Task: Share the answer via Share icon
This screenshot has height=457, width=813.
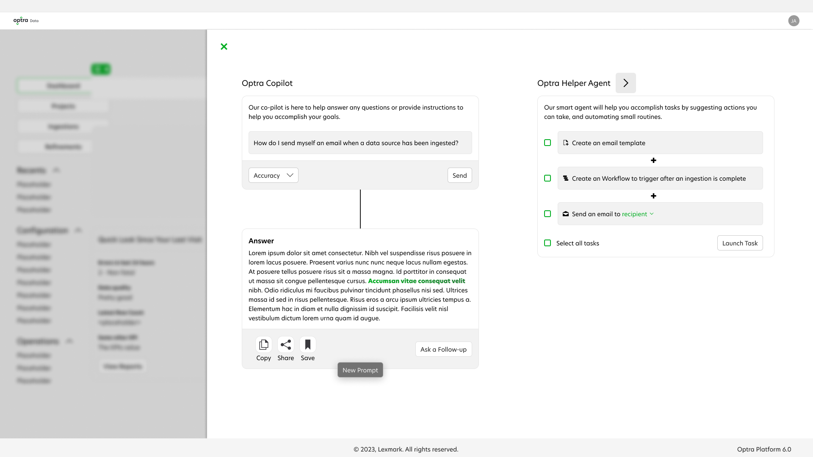Action: [286, 345]
